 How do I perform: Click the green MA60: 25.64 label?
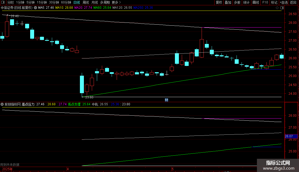(102, 8)
